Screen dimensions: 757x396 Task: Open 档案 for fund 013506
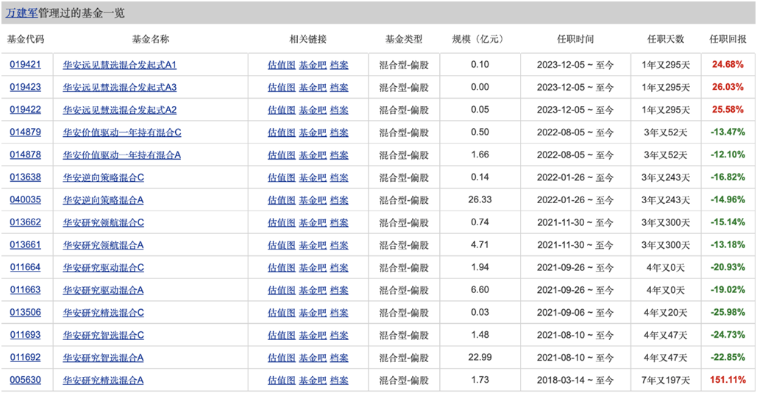339,313
